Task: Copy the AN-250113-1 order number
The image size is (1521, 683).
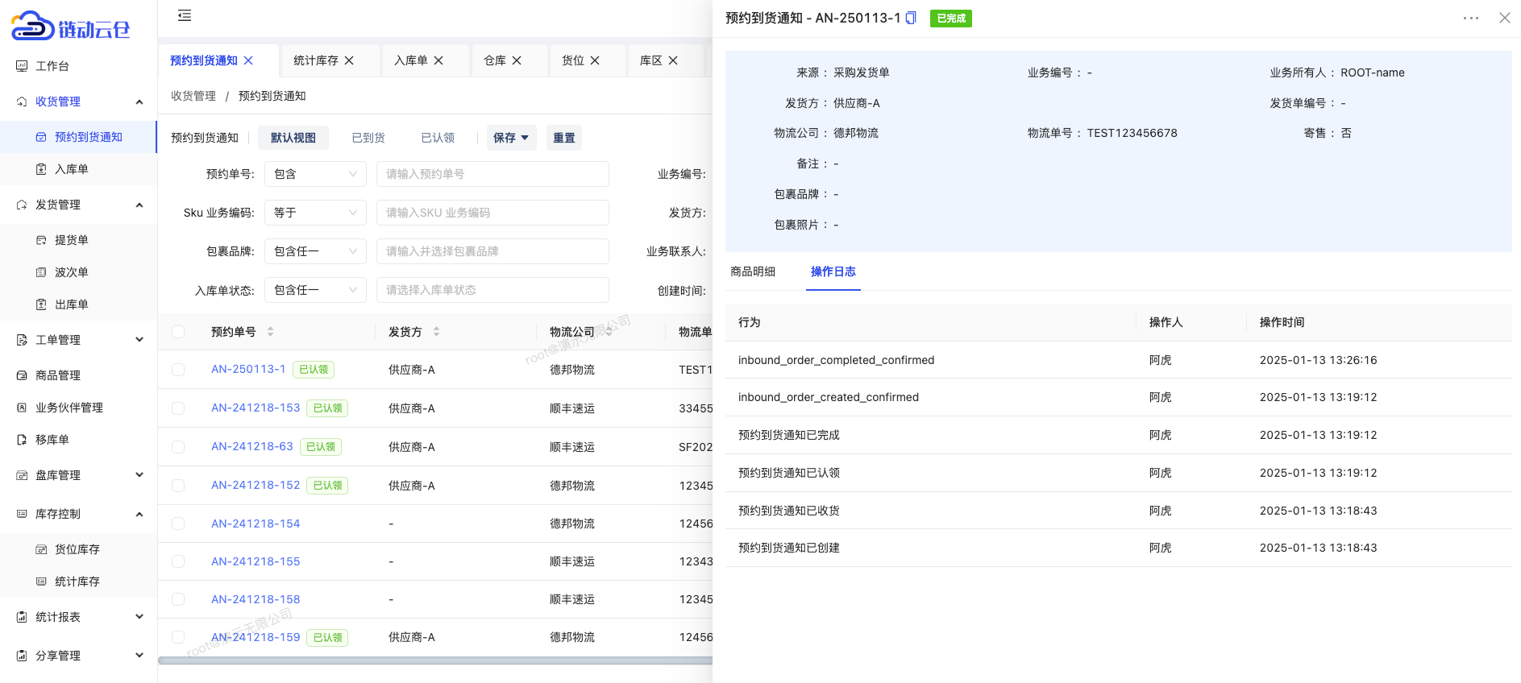Action: point(911,18)
